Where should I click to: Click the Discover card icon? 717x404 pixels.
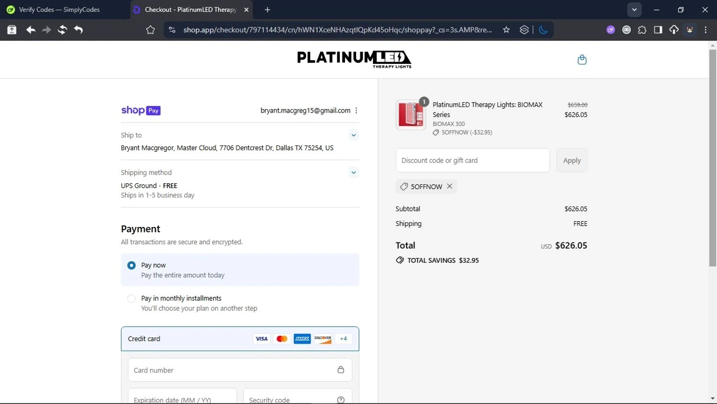point(323,339)
